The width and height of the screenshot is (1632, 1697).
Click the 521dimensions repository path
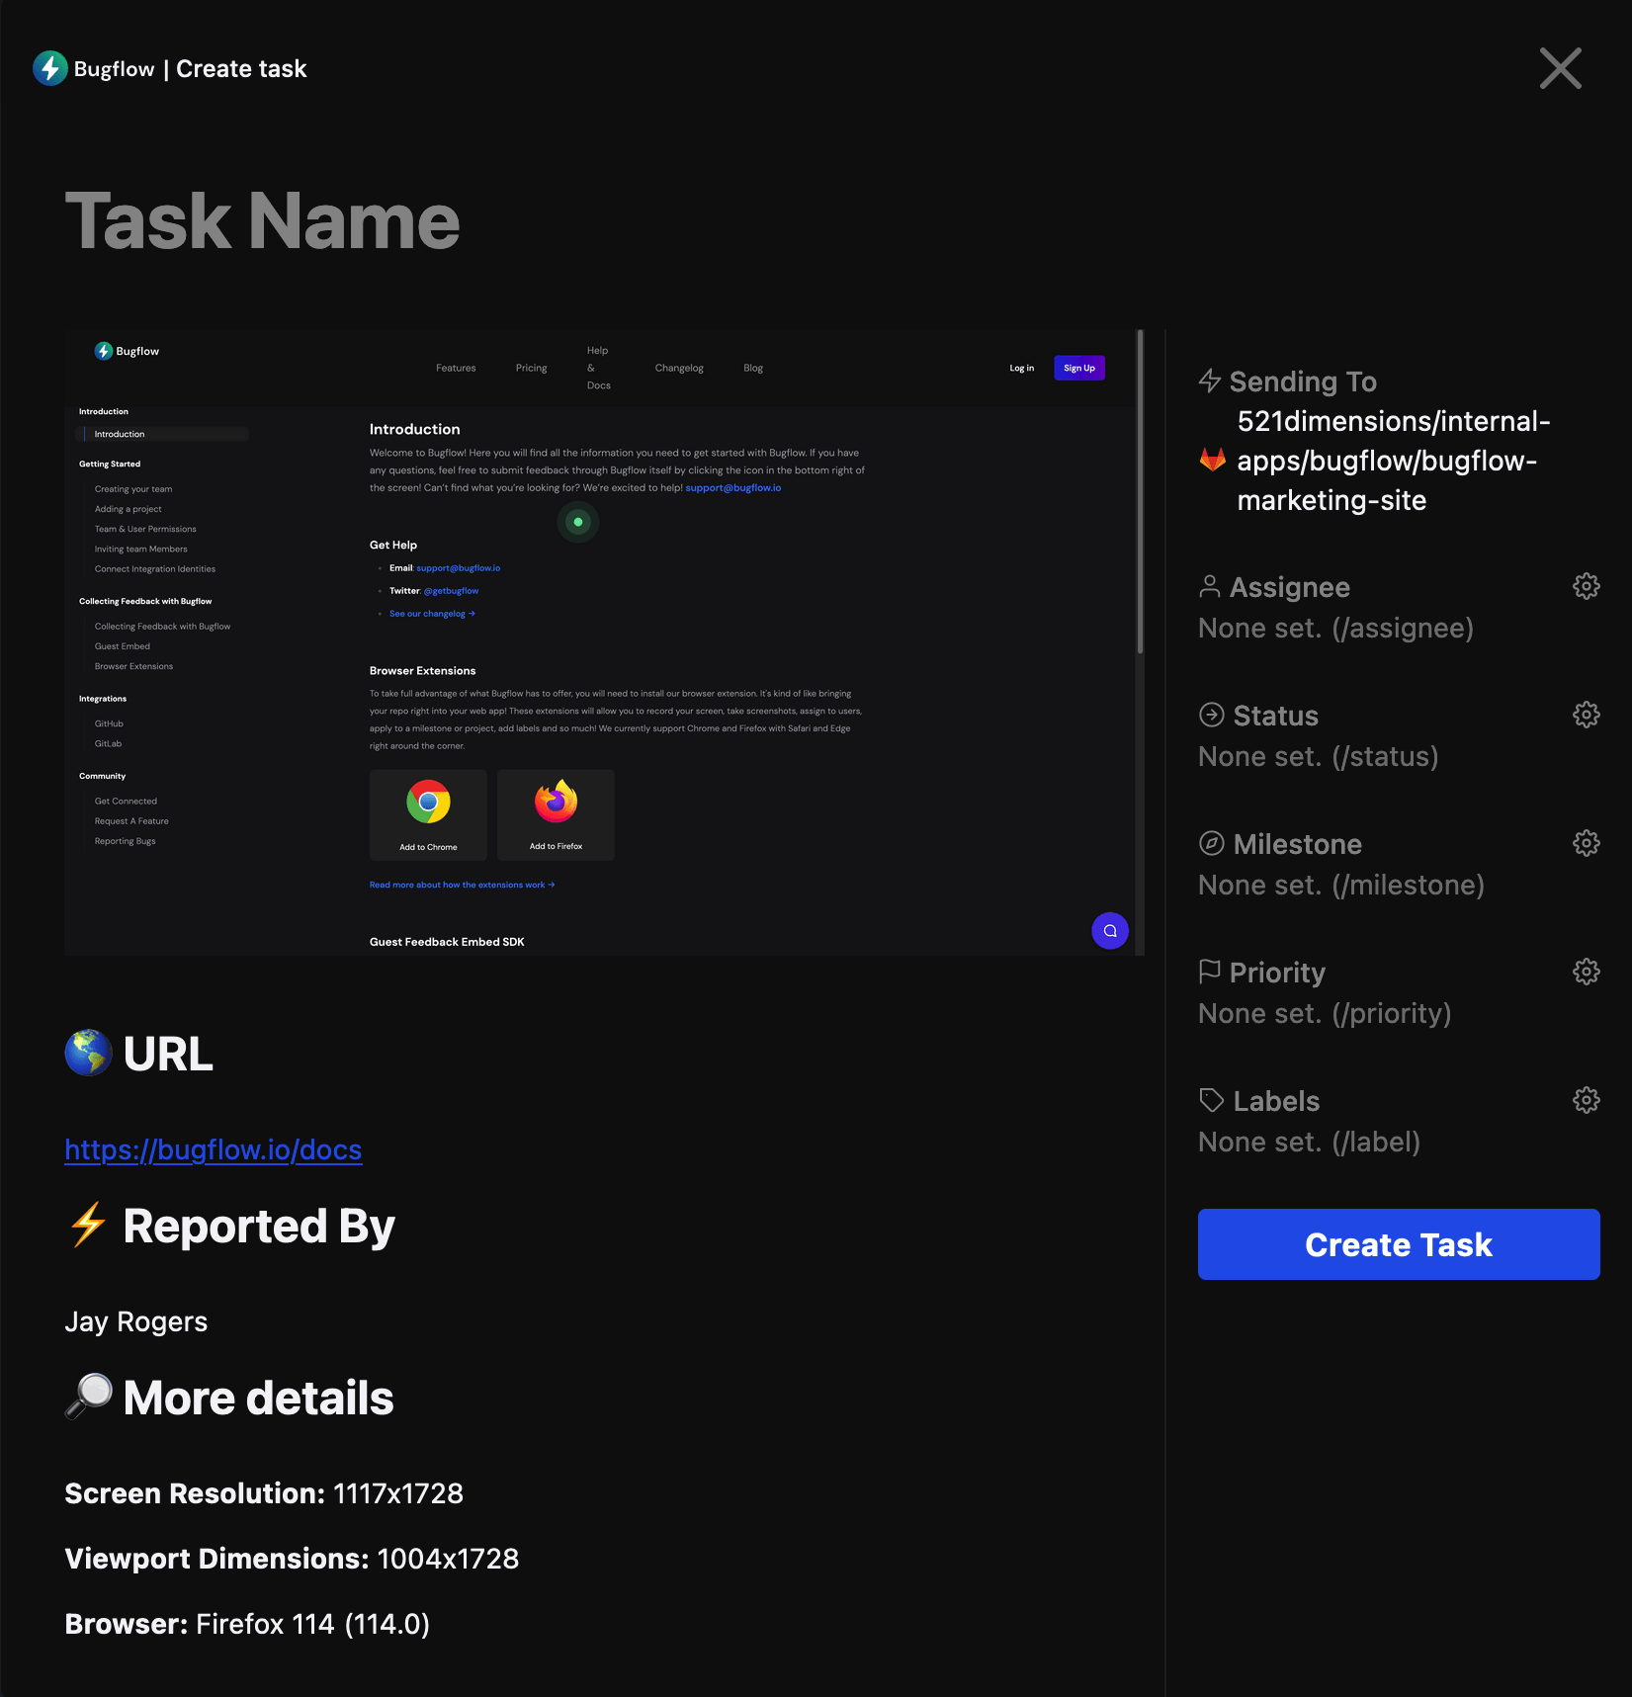coord(1393,461)
